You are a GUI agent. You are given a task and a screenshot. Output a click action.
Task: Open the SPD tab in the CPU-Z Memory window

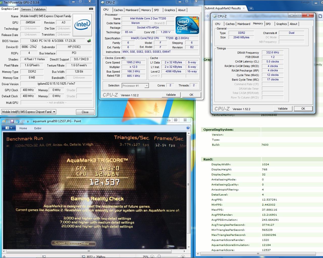coord(268,24)
